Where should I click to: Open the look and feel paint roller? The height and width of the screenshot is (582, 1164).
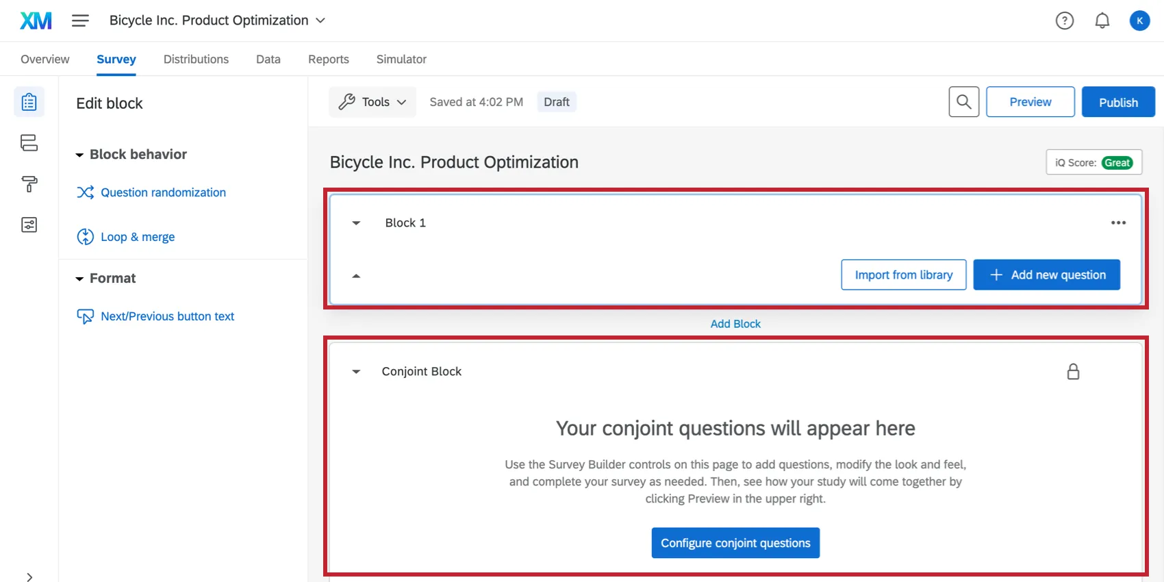point(29,184)
